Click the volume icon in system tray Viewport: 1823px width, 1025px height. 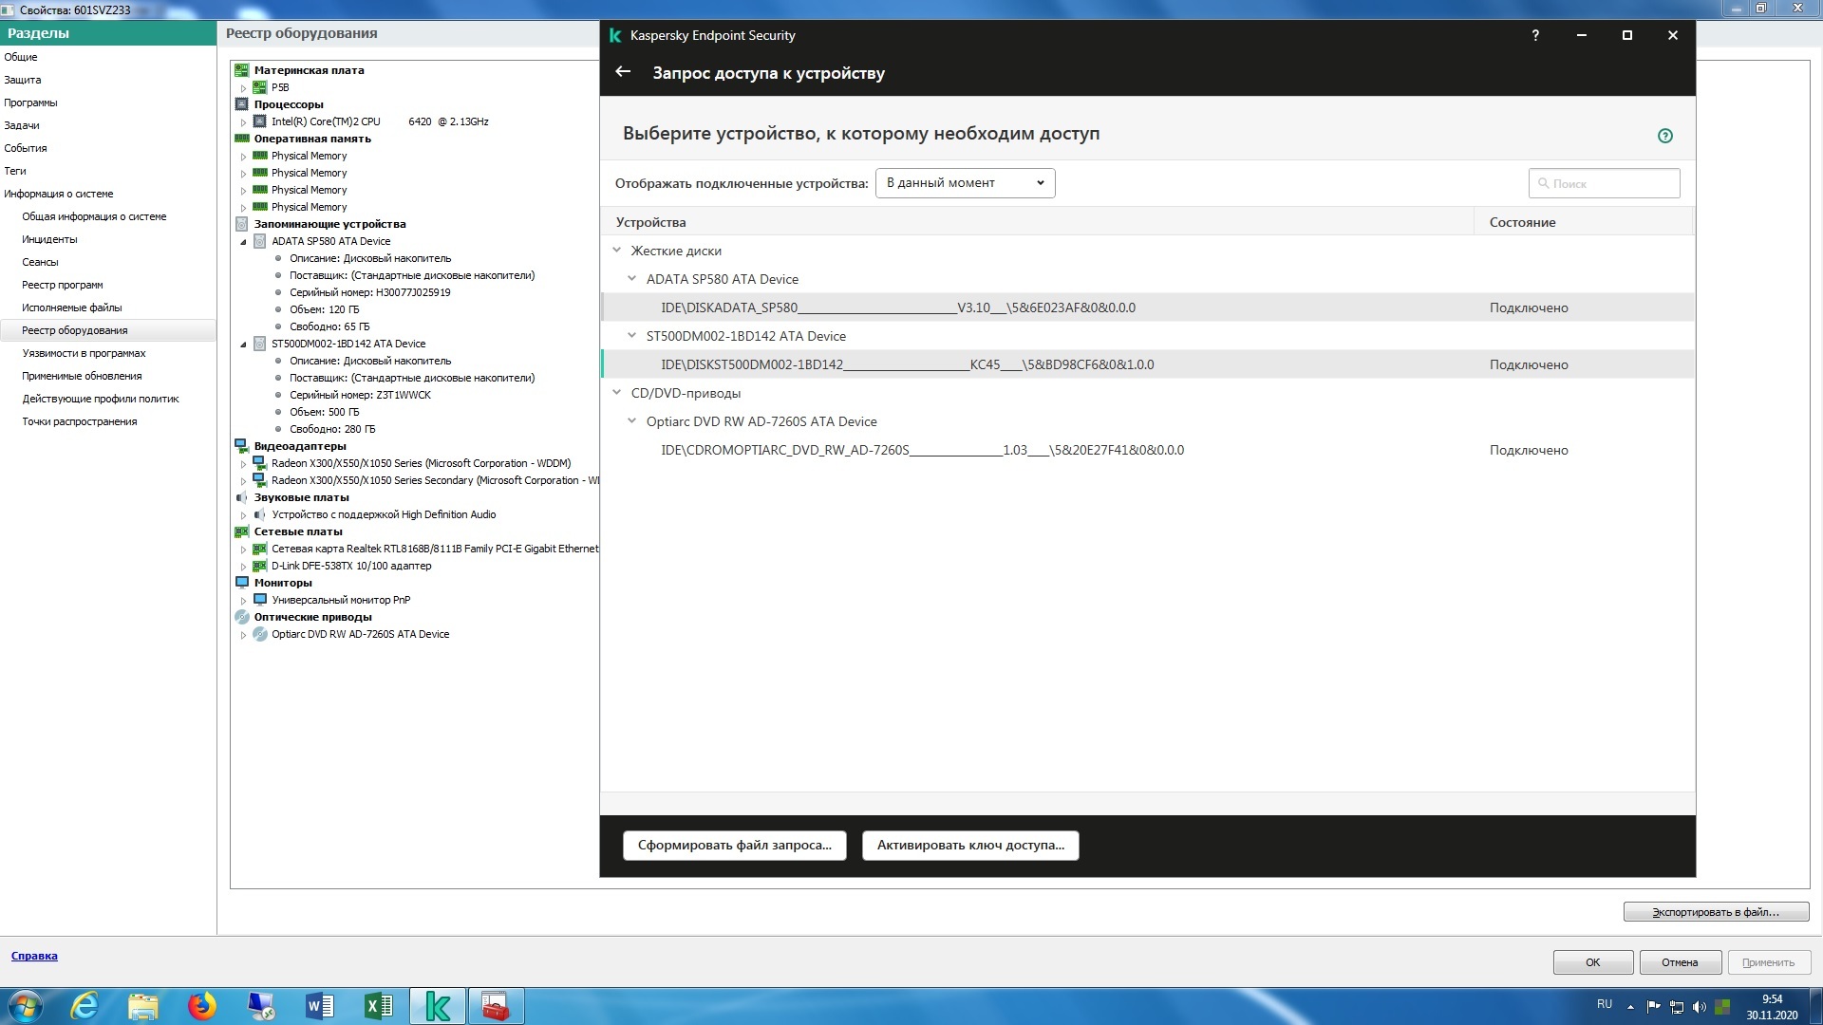pos(1700,1007)
